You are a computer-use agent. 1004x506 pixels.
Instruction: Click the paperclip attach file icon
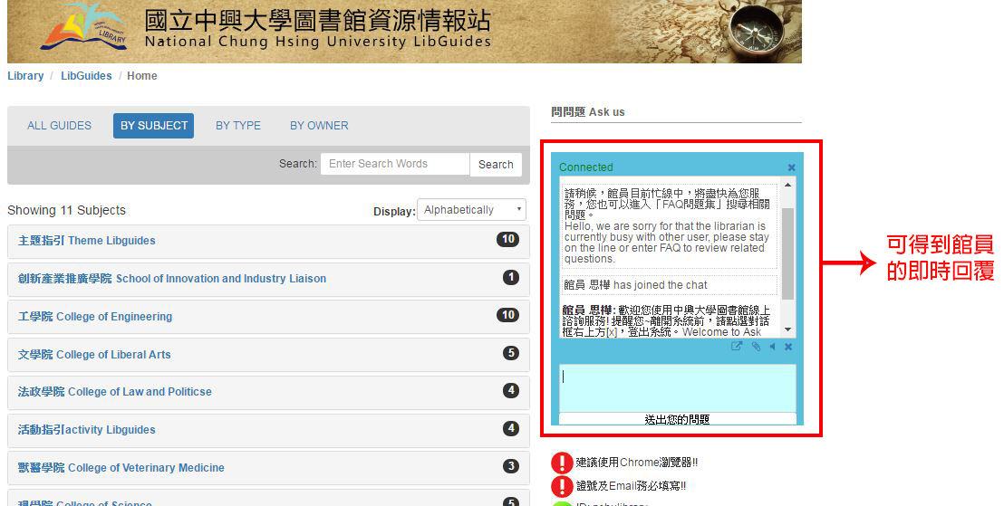point(757,346)
